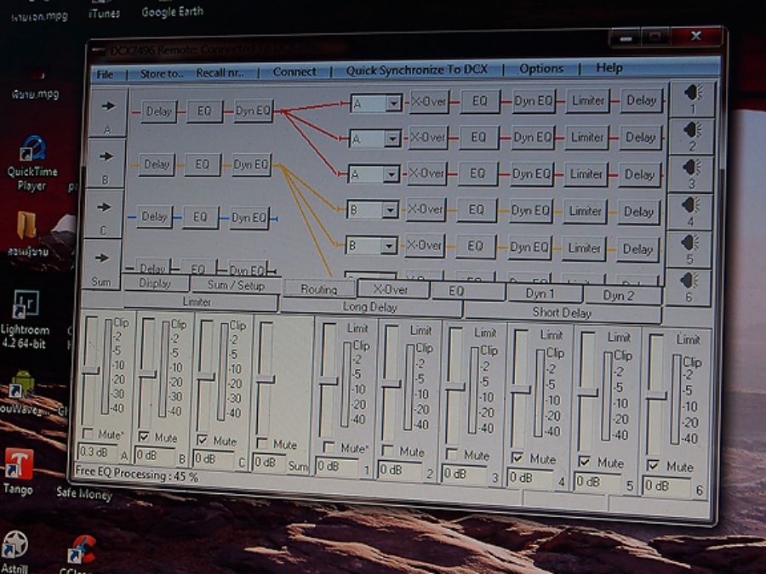Image resolution: width=766 pixels, height=574 pixels.
Task: Toggle Mute checkbox for output 4
Action: click(517, 457)
